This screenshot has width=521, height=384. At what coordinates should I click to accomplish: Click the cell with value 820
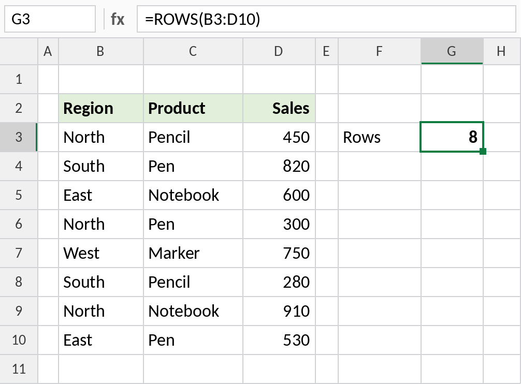tap(279, 166)
